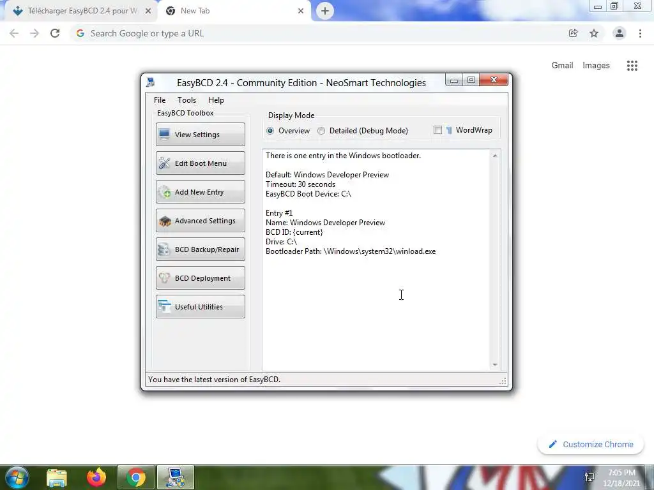Open Advanced Settings in EasyBCD
Screen dimensions: 654x490
(200, 220)
